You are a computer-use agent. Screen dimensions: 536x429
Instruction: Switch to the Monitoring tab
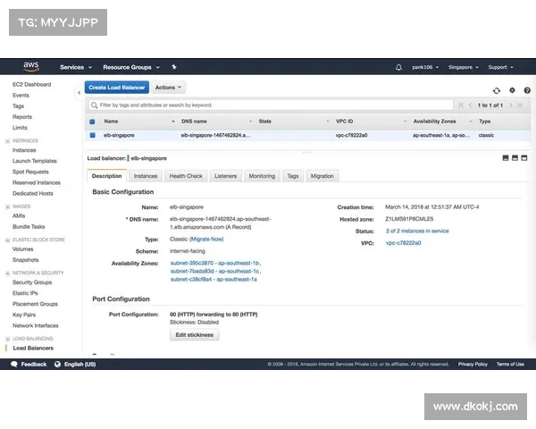pyautogui.click(x=262, y=176)
